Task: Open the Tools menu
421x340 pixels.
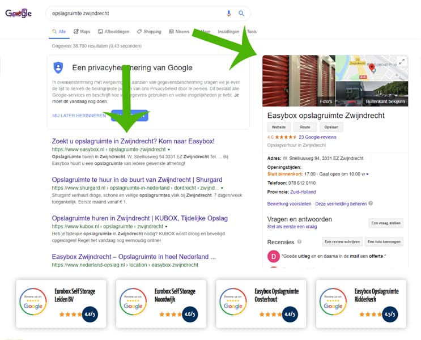Action: click(252, 31)
